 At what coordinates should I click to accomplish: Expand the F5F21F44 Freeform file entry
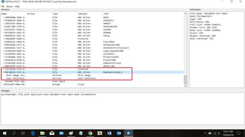point(4,69)
